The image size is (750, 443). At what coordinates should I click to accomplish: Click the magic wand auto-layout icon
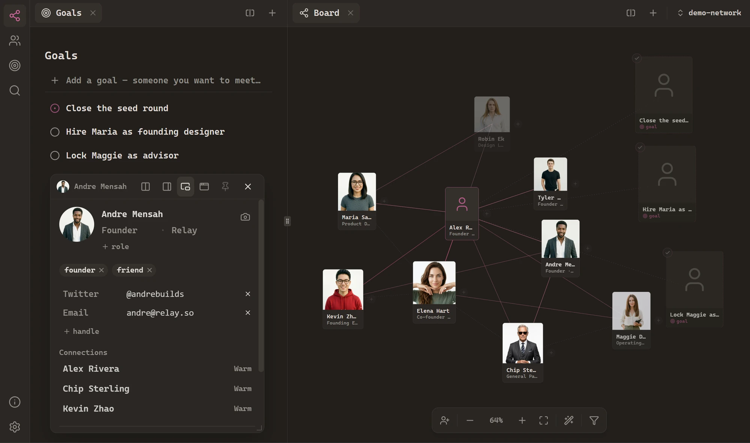click(x=569, y=420)
